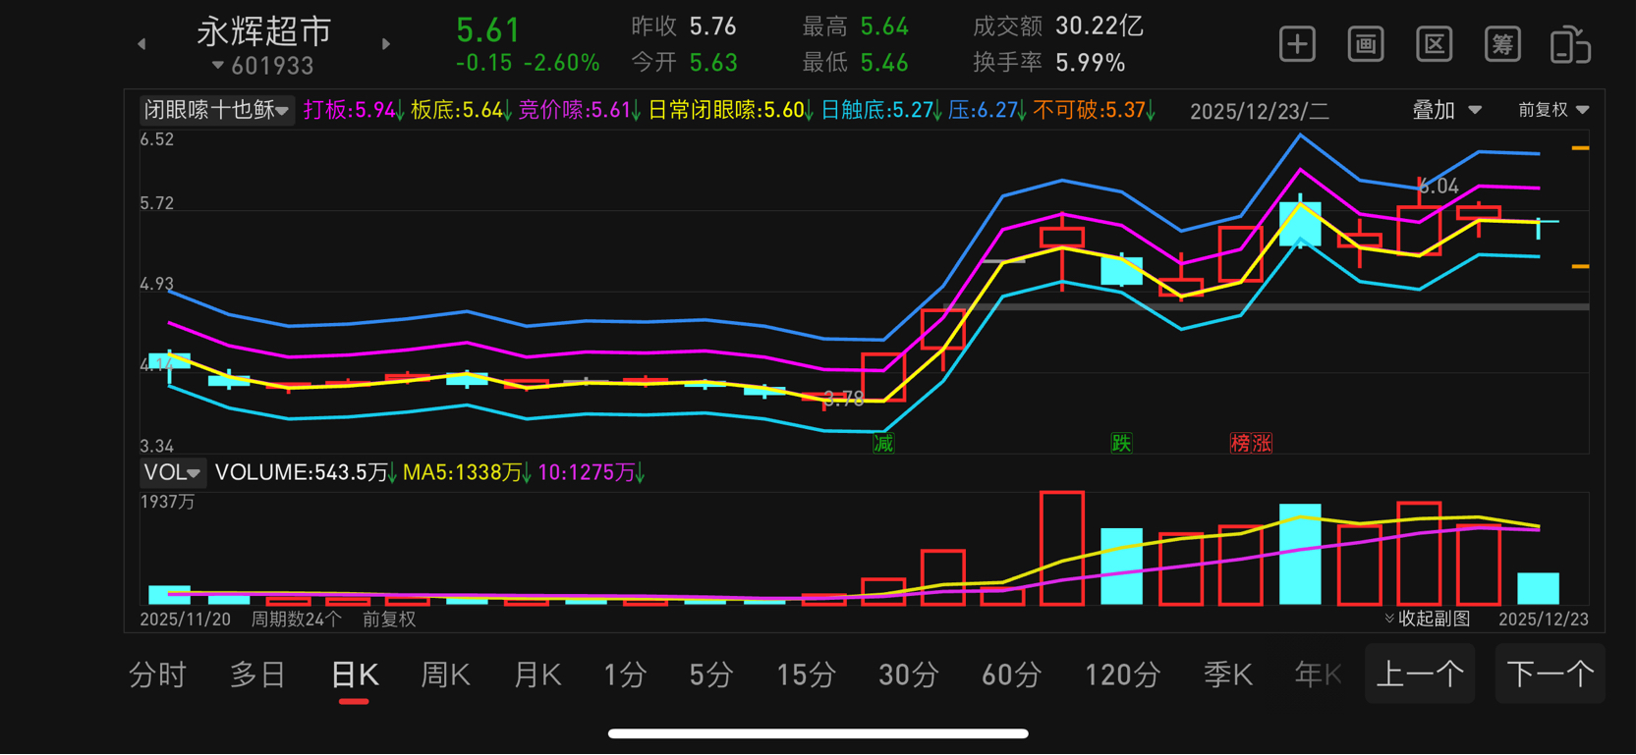
Task: Tap the 周期数24个 label
Action: click(x=297, y=620)
